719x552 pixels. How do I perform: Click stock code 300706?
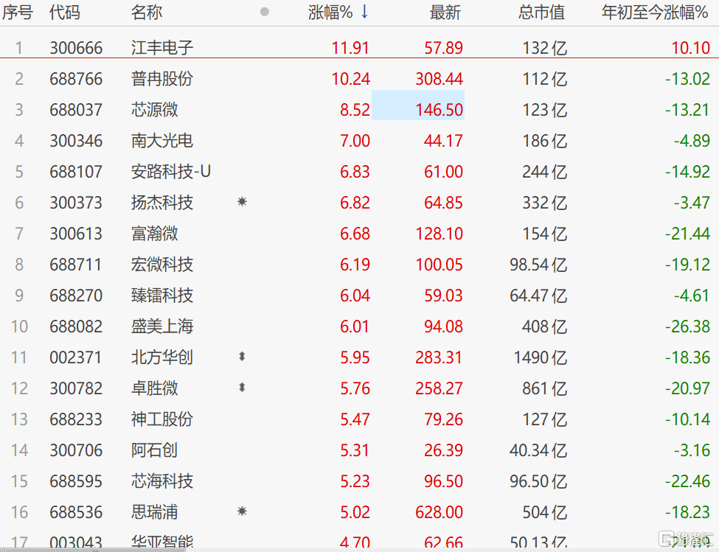[76, 450]
